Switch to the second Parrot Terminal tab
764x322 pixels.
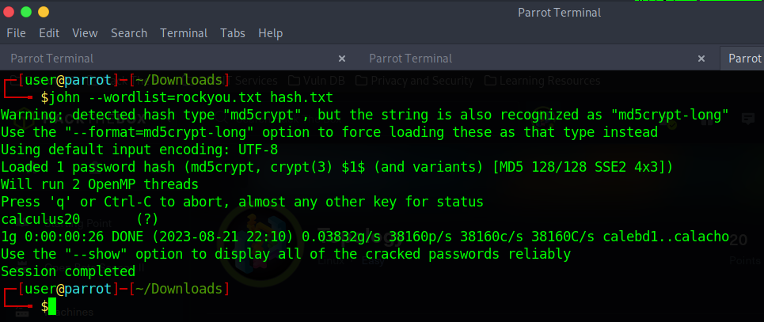point(411,59)
